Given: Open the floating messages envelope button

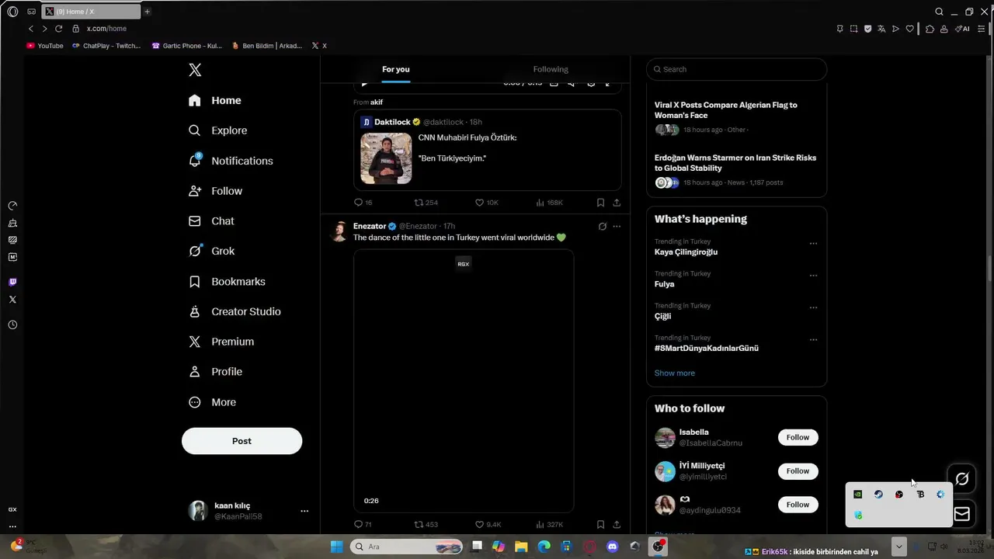Looking at the screenshot, I should click(962, 514).
